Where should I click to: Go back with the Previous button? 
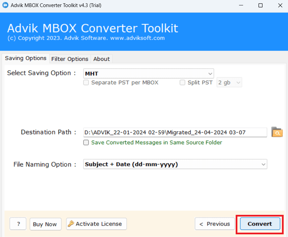(x=215, y=224)
